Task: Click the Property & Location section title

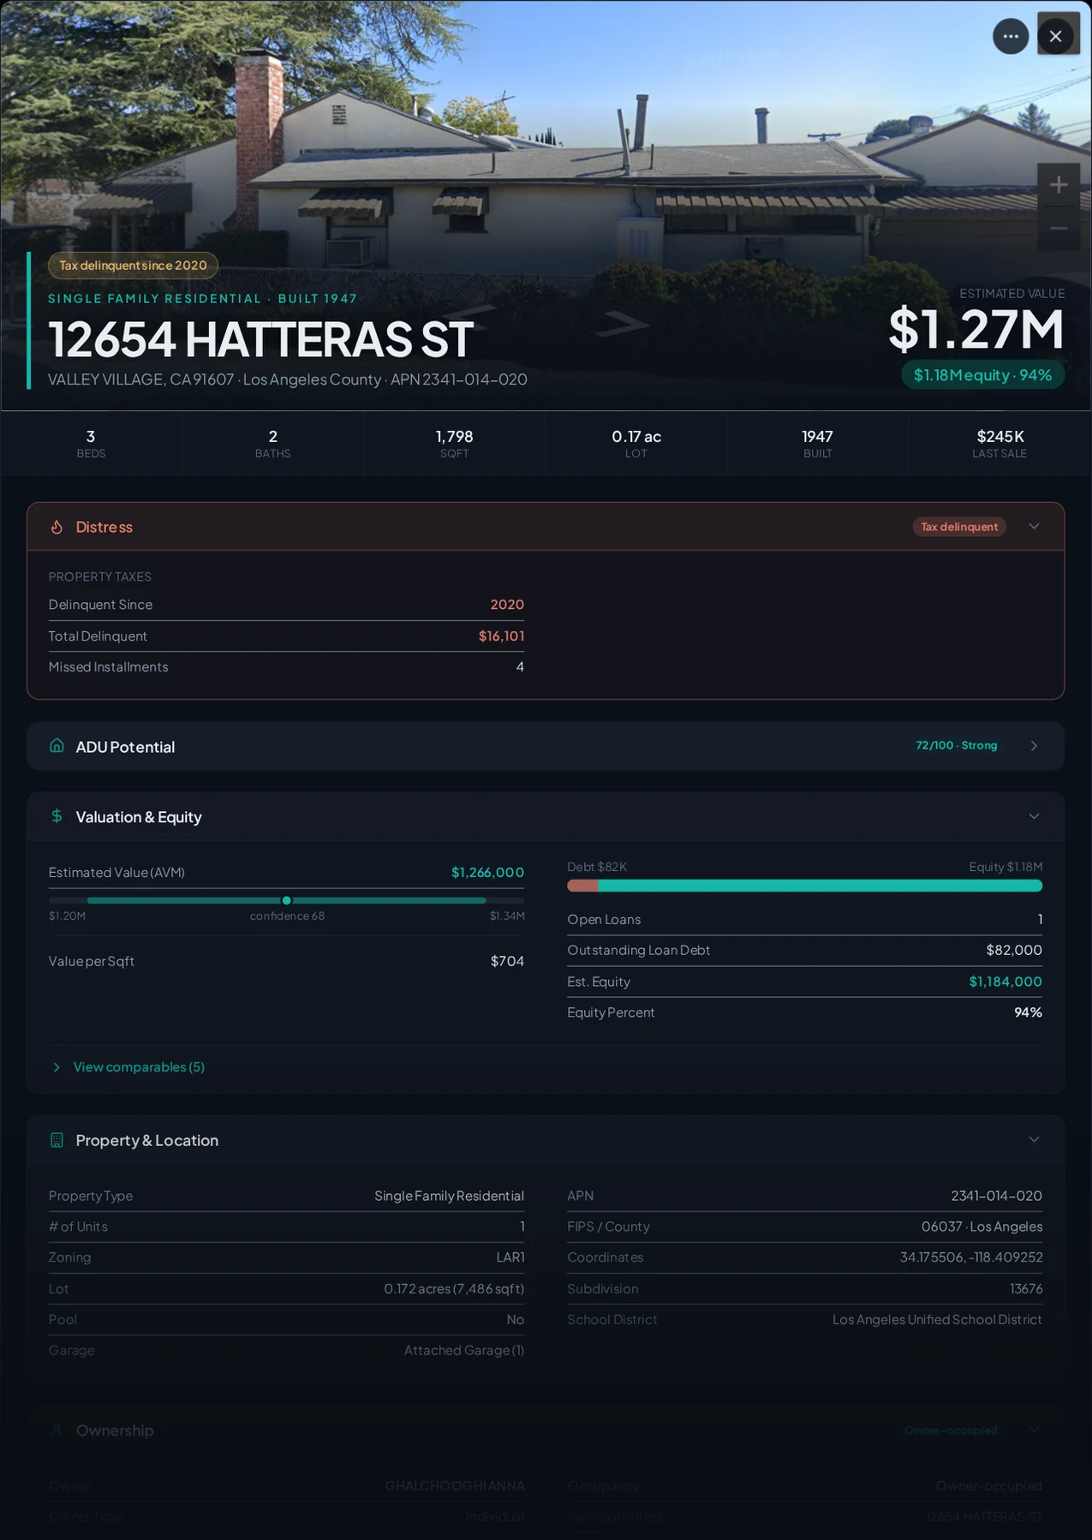Action: 147,1140
